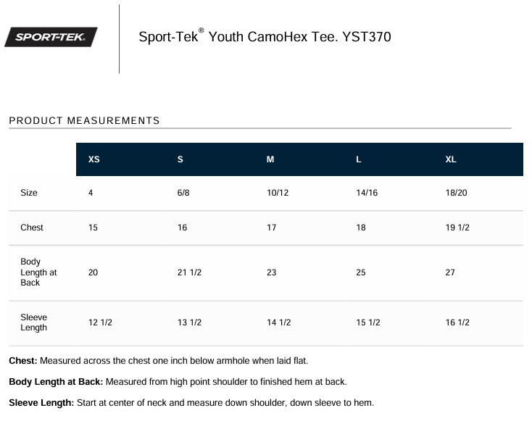This screenshot has height=421, width=532.
Task: Click the Sport-Tek logo
Action: [51, 37]
